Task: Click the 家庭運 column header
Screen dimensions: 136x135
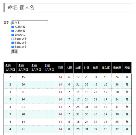Action: [117, 68]
